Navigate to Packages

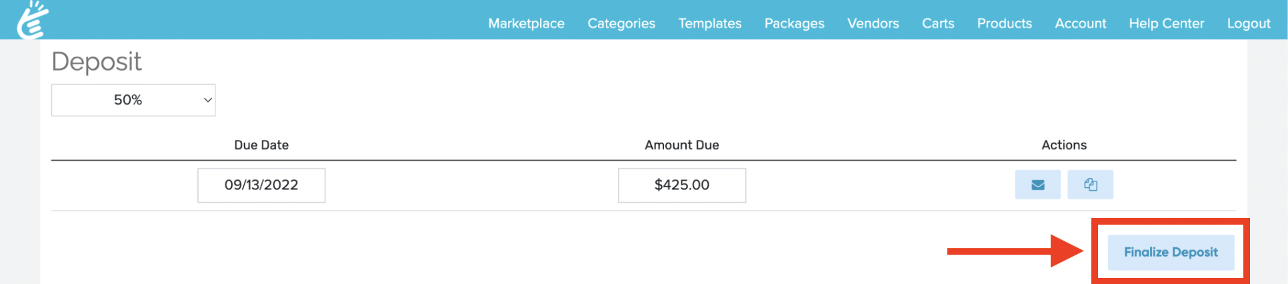(x=794, y=23)
